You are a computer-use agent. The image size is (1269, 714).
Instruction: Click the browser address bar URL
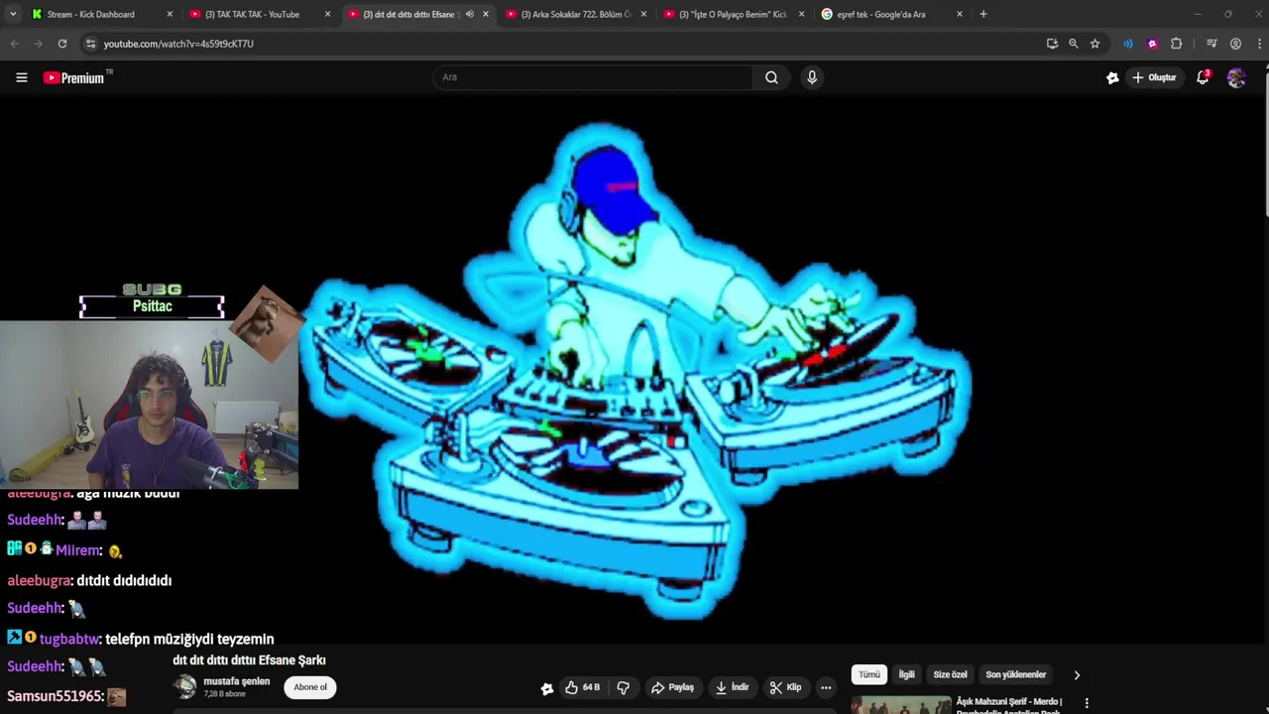(178, 44)
